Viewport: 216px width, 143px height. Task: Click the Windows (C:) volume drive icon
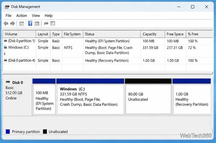pyautogui.click(x=5, y=47)
